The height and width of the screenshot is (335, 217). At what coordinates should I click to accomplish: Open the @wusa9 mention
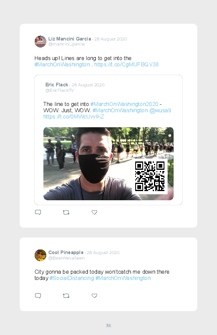pos(160,111)
